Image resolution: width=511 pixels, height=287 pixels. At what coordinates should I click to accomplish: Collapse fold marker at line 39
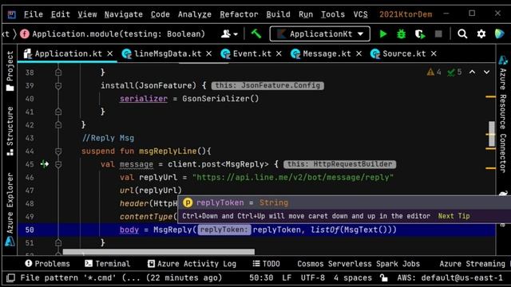tap(58, 86)
